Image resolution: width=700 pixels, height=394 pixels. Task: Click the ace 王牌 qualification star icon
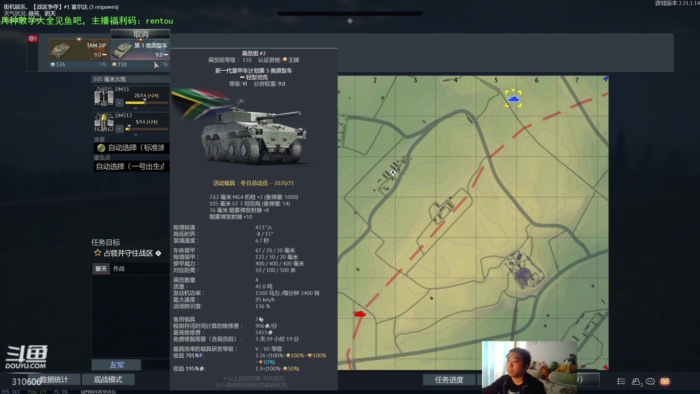[285, 60]
